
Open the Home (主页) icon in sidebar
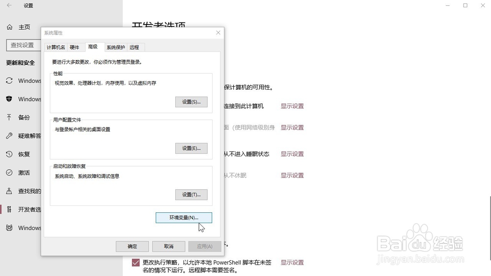click(10, 27)
